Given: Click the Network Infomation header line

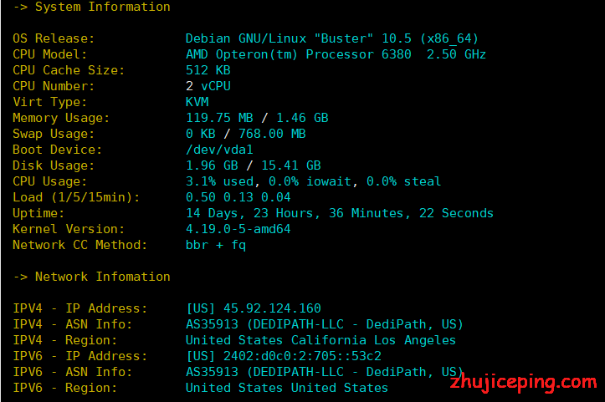Looking at the screenshot, I should [92, 277].
